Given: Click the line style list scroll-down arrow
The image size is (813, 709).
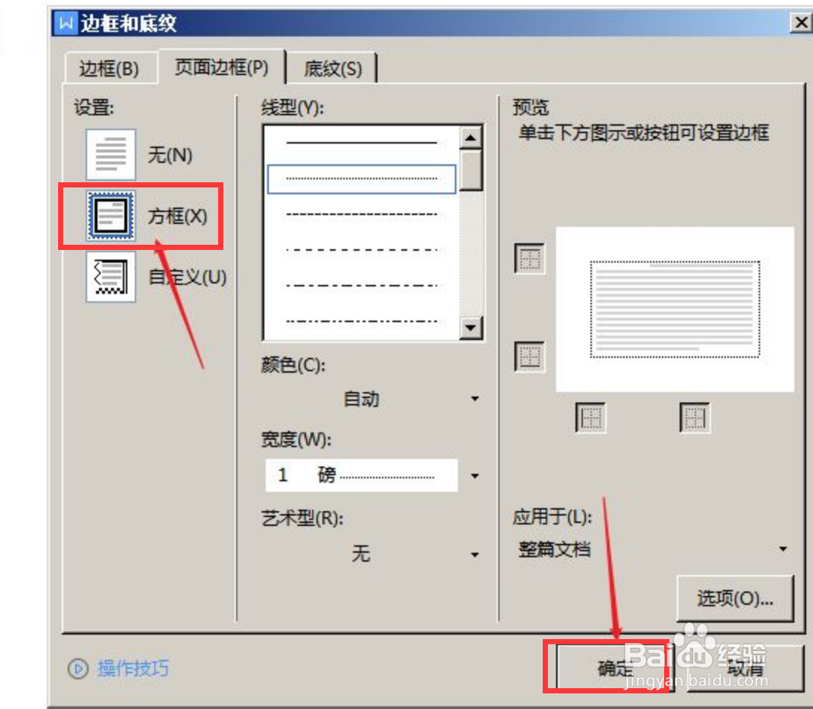Looking at the screenshot, I should (x=471, y=327).
